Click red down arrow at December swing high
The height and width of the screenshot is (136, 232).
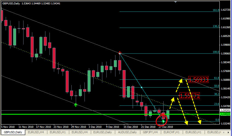point(120,53)
